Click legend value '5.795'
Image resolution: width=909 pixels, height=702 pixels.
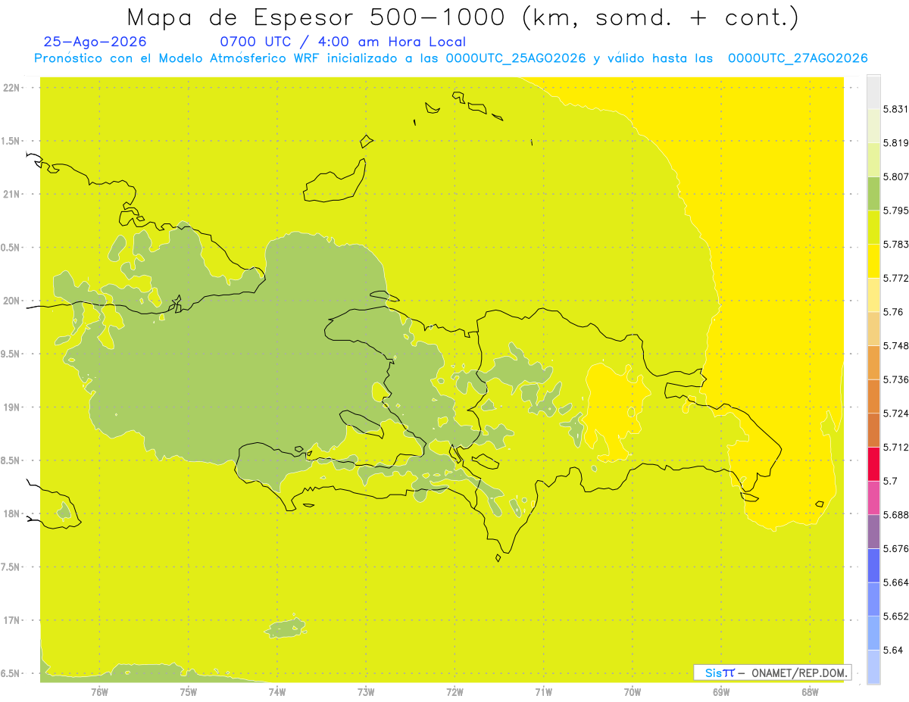pyautogui.click(x=895, y=211)
